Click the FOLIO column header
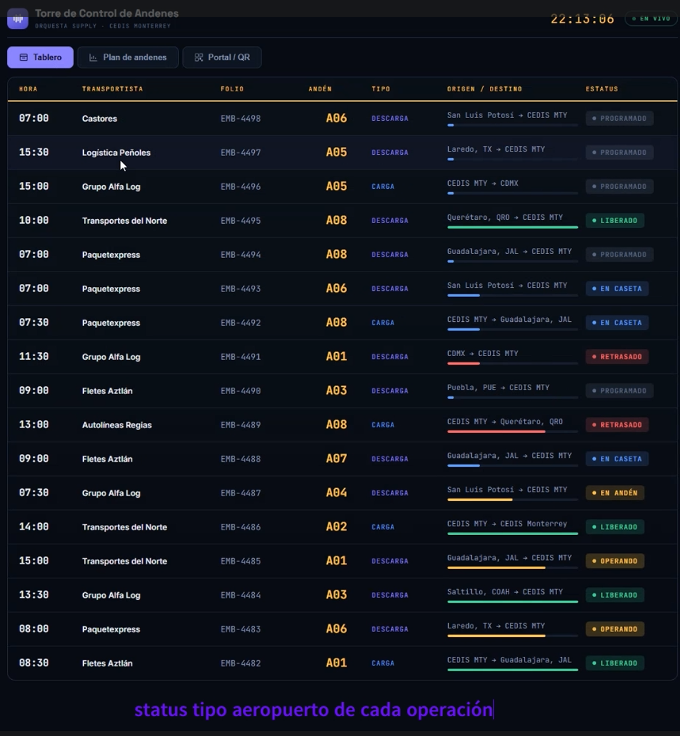Viewport: 680px width, 736px height. click(x=232, y=89)
